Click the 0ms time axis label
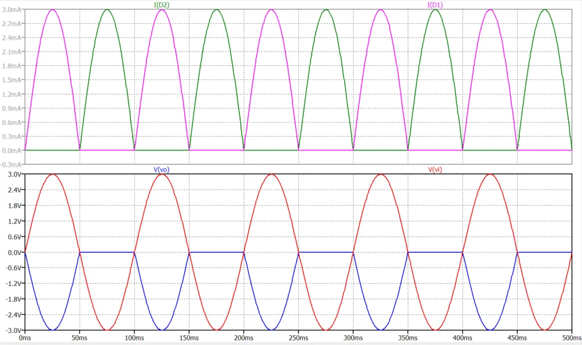Viewport: 582px width, 345px height. click(24, 338)
